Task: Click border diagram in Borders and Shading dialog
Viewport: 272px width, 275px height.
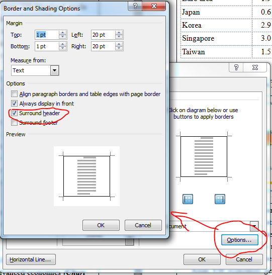Action: pos(204,156)
